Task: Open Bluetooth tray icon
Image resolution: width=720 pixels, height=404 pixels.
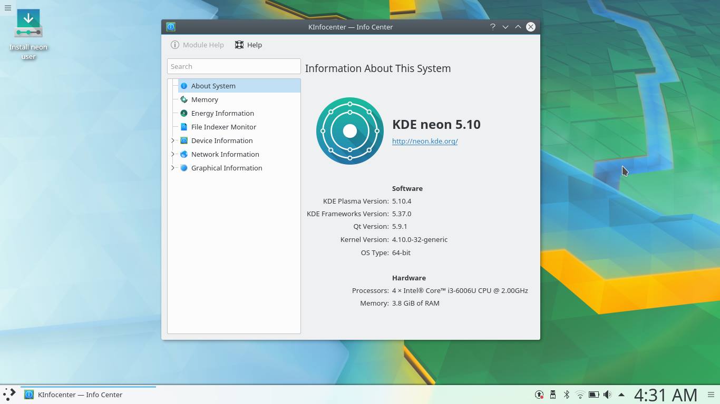Action: pos(567,395)
